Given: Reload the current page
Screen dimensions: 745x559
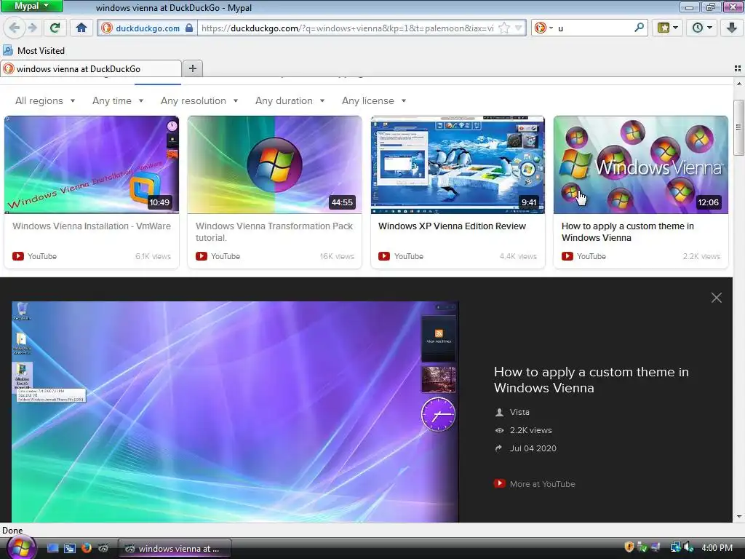Looking at the screenshot, I should (x=55, y=28).
